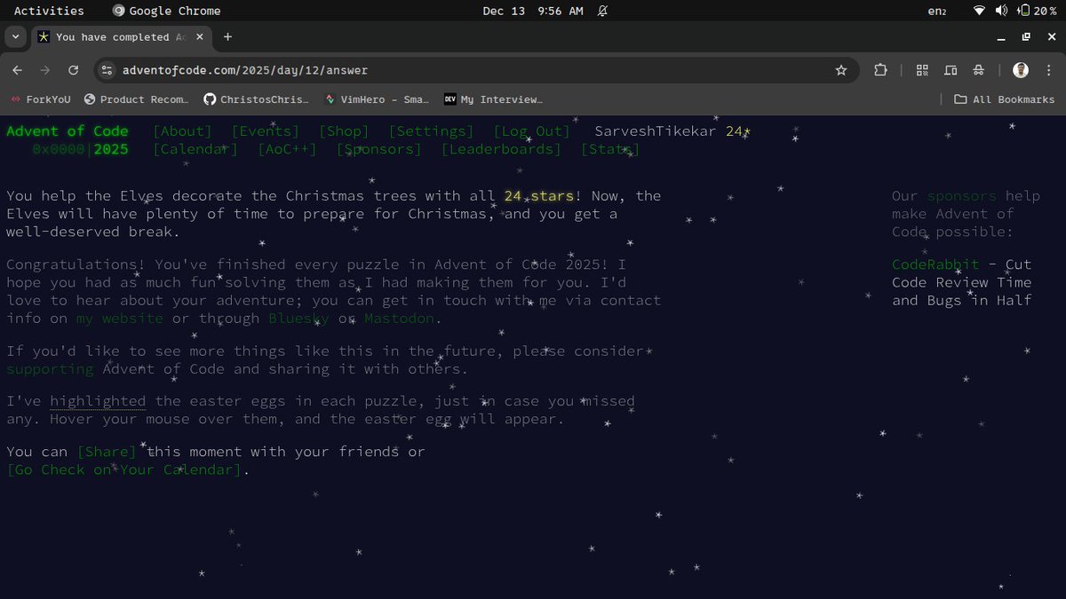1066x599 pixels.
Task: Open the 'supporting' Advent of Code link
Action: click(50, 369)
